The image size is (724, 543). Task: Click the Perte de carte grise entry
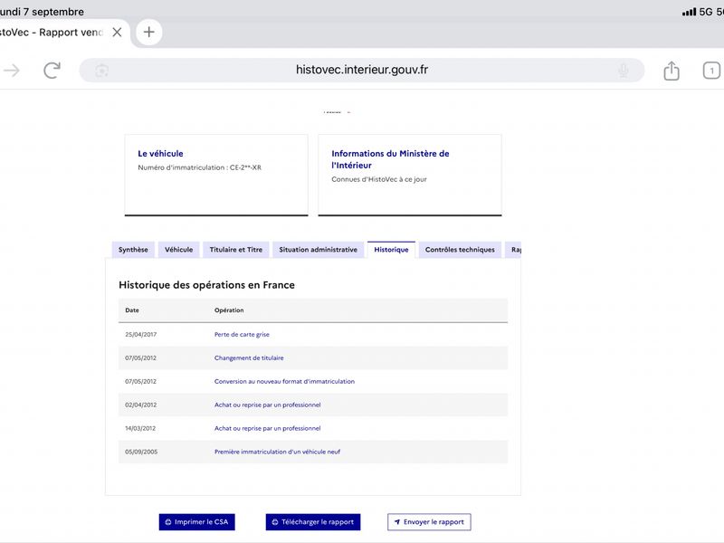[x=242, y=334]
